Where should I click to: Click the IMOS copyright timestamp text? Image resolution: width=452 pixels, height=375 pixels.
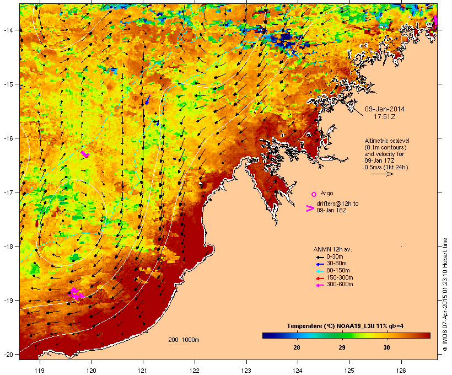pyautogui.click(x=445, y=294)
